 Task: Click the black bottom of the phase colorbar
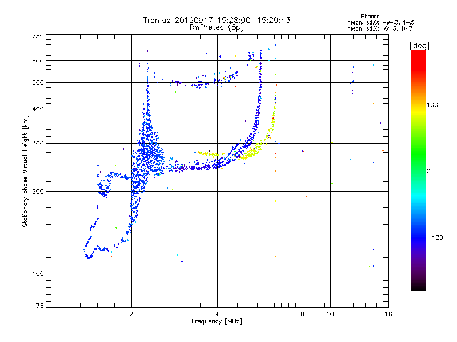point(418,286)
